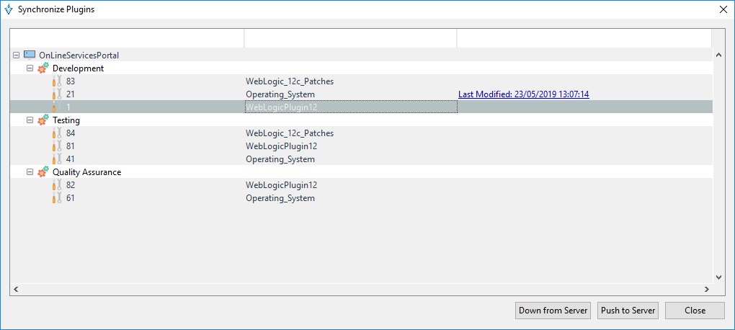Viewport: 735px width, 330px height.
Task: Collapse the Testing tree node
Action: [30, 120]
